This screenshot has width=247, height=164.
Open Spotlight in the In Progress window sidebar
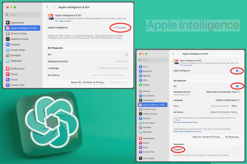14,55
